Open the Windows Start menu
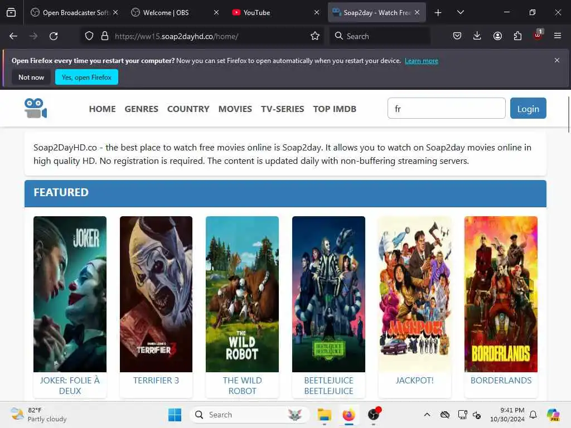The image size is (571, 428). (x=175, y=415)
